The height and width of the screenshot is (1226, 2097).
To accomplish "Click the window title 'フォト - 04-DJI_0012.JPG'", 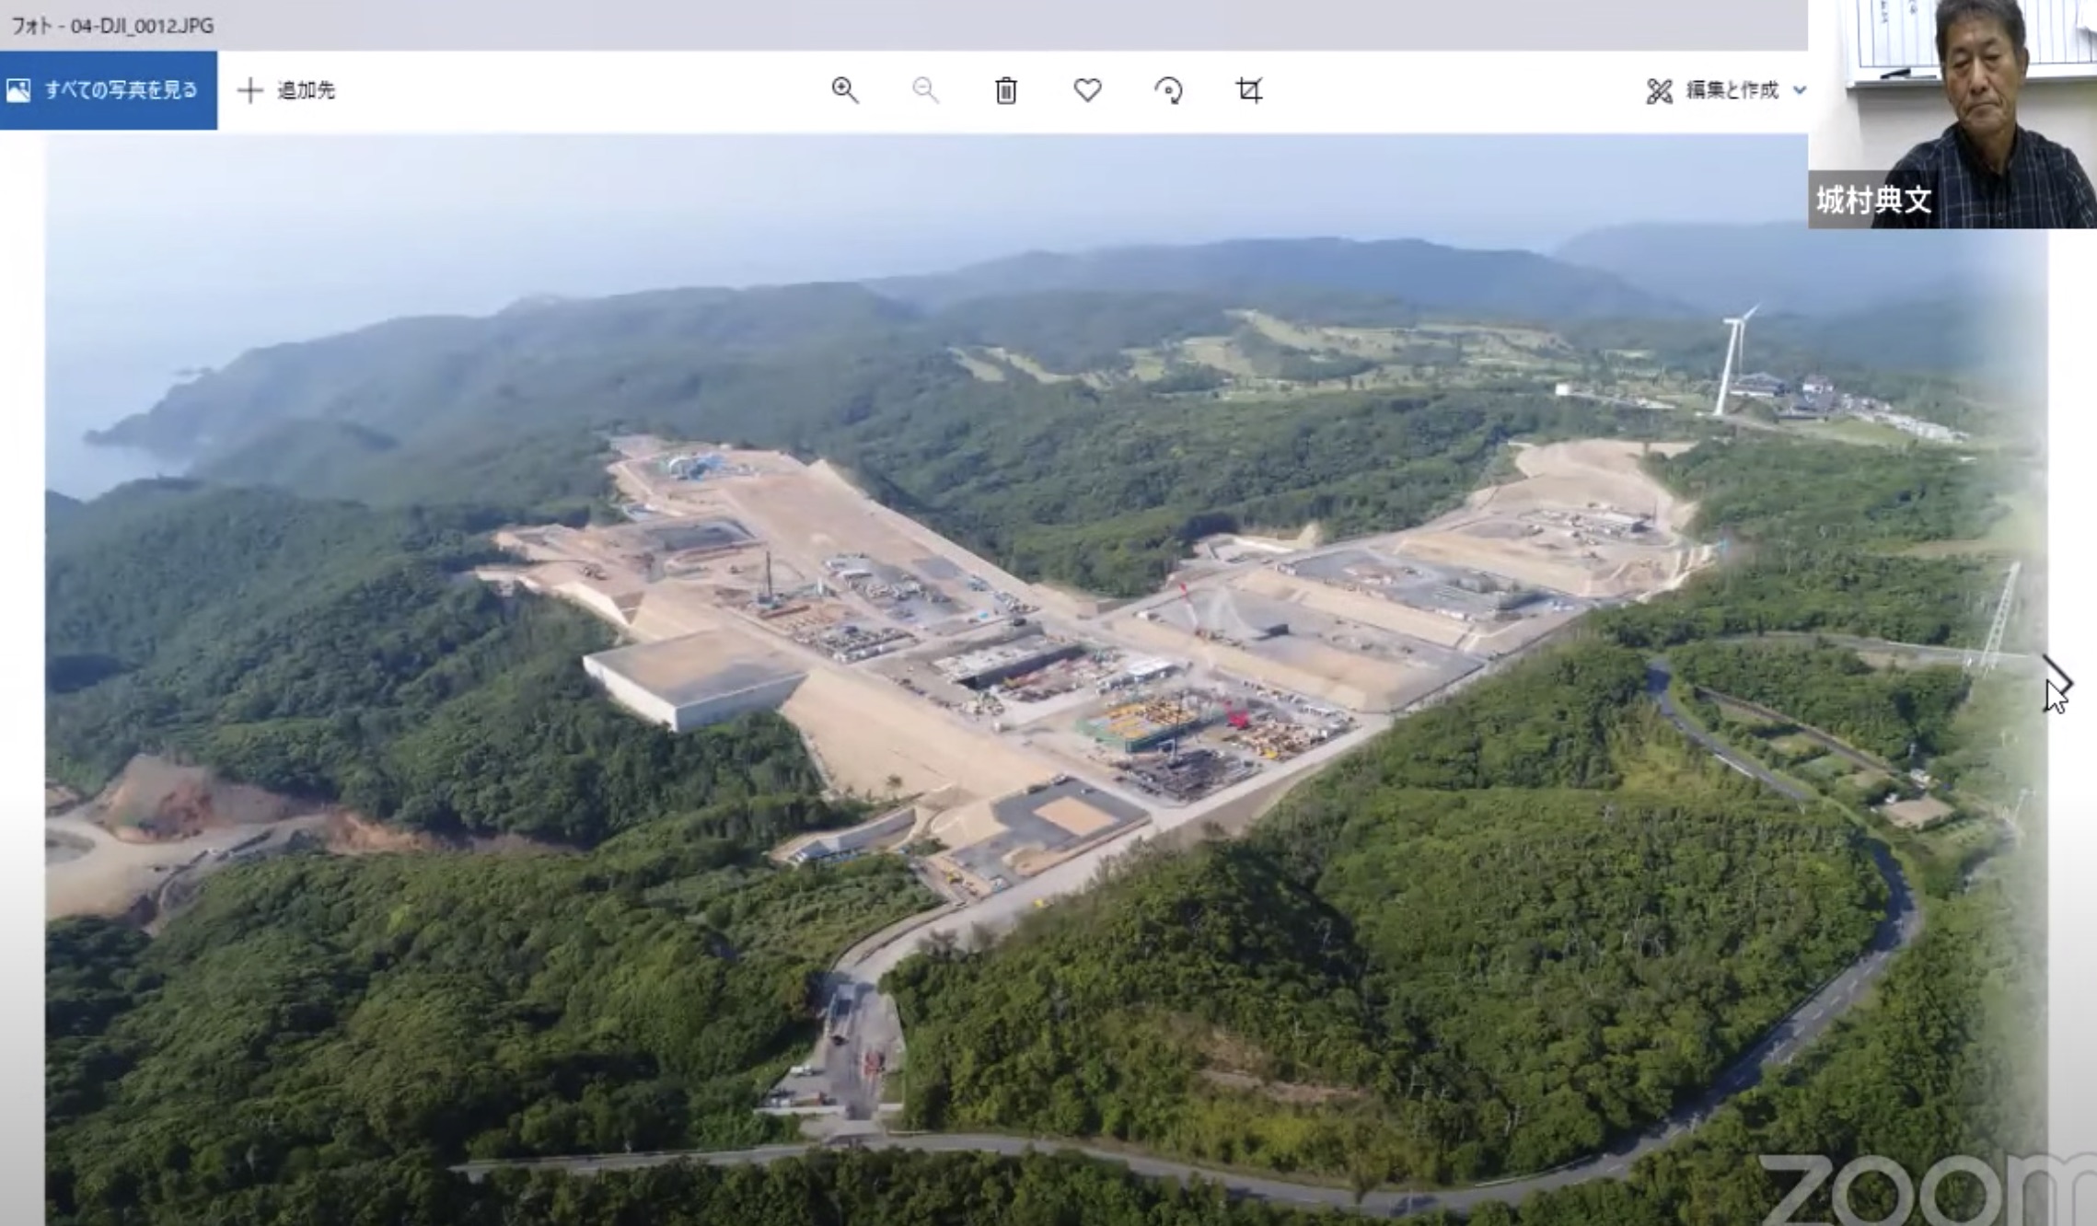I will 112,25.
